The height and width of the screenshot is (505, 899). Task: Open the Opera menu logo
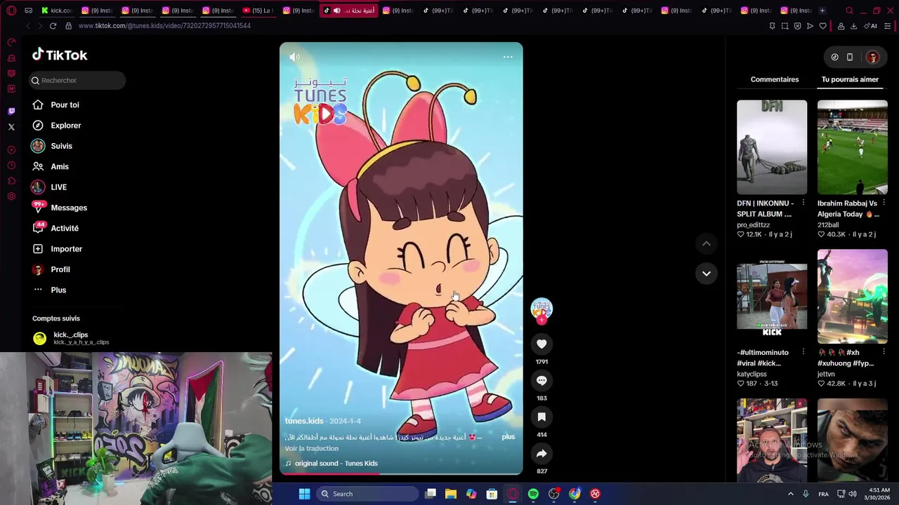11,11
